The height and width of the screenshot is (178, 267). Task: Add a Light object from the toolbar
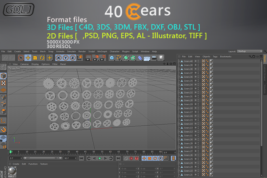[161, 58]
